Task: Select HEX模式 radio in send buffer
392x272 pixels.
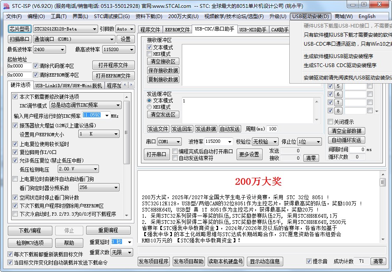Action: [x=149, y=107]
